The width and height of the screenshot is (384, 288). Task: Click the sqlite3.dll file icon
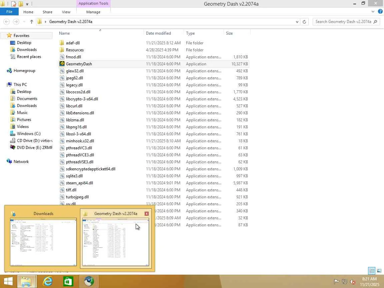(62, 176)
